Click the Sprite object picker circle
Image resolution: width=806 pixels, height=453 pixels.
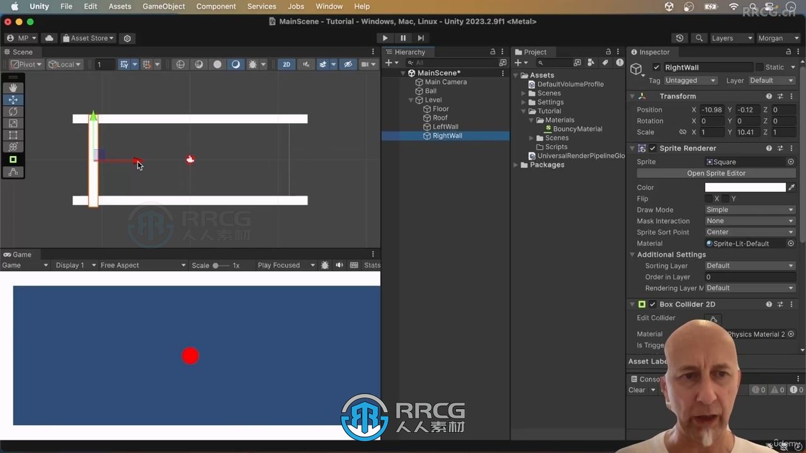[x=791, y=162]
